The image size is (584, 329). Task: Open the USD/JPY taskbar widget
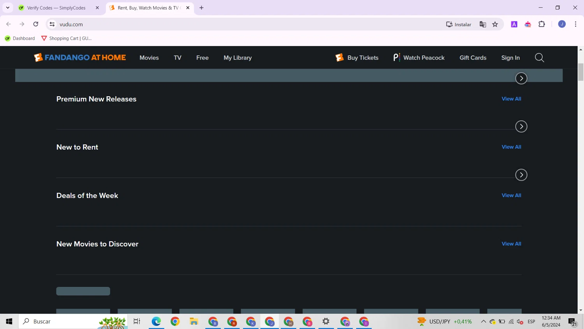click(x=444, y=322)
